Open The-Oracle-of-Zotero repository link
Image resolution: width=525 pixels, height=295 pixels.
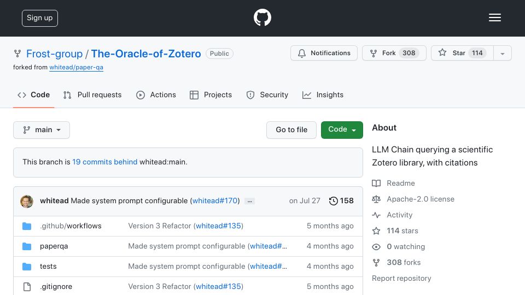coord(146,54)
